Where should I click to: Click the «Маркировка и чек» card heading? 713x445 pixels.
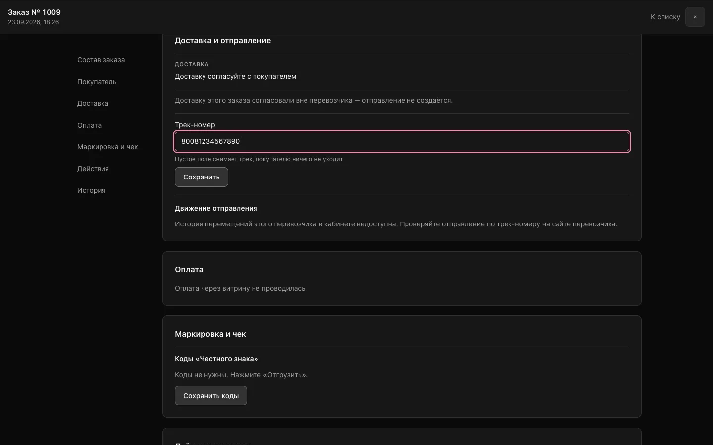click(210, 334)
